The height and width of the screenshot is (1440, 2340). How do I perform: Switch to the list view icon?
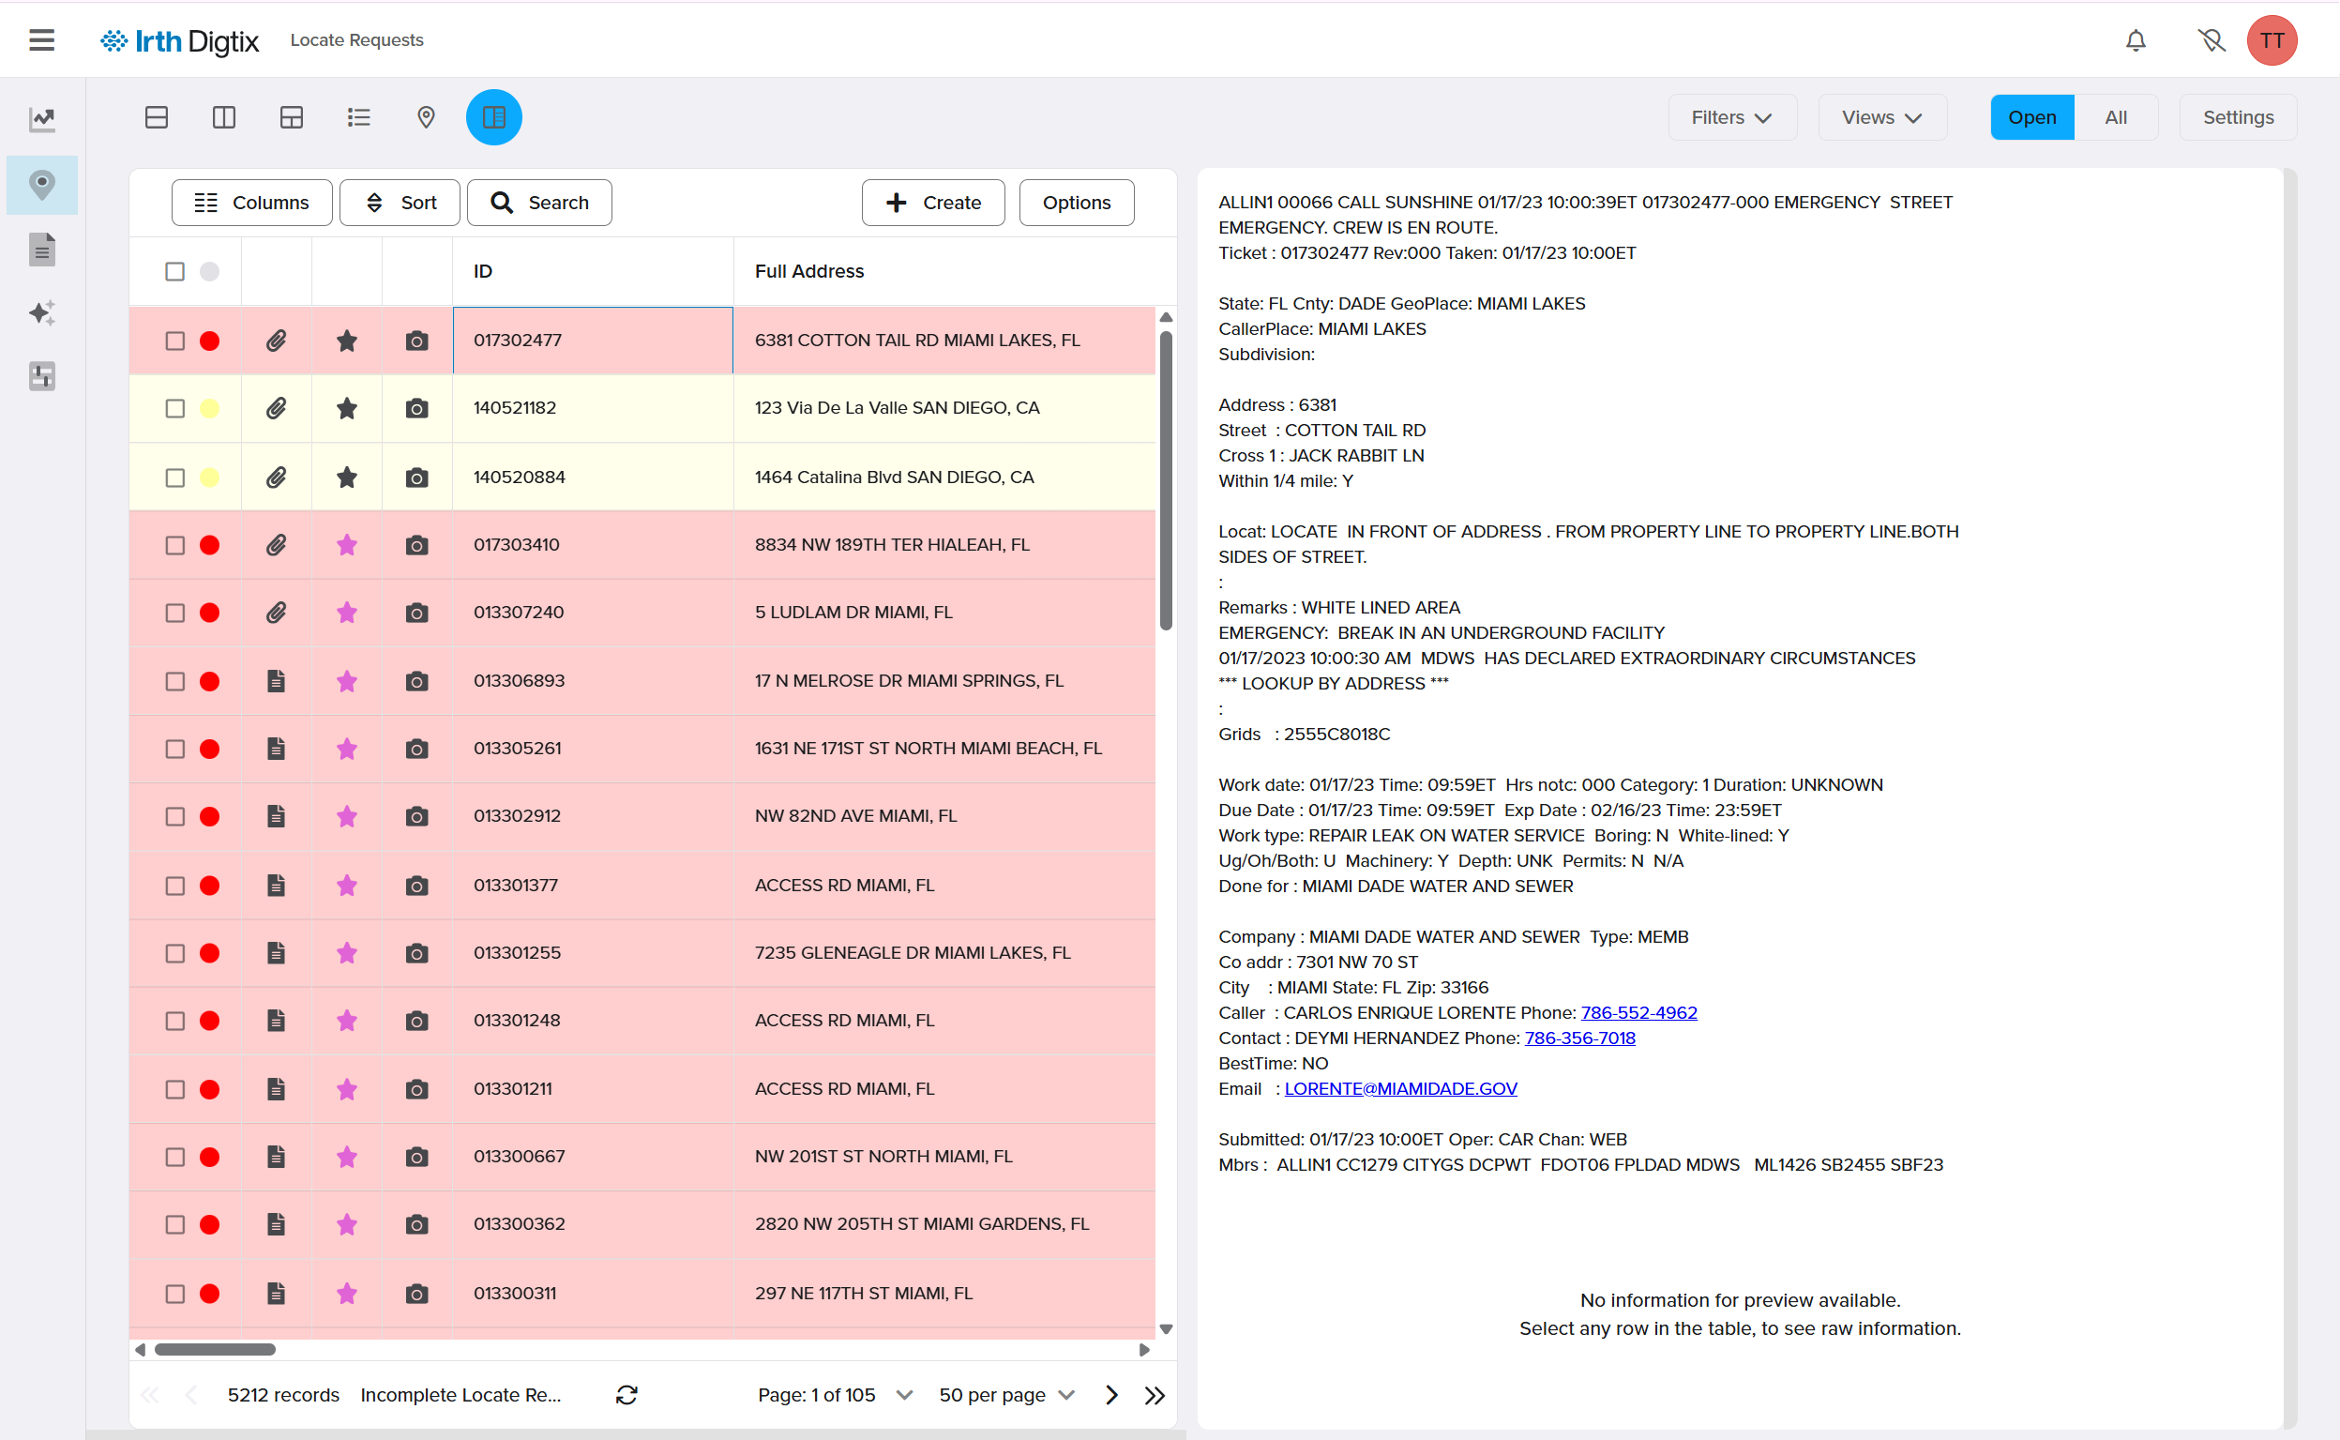(x=358, y=117)
